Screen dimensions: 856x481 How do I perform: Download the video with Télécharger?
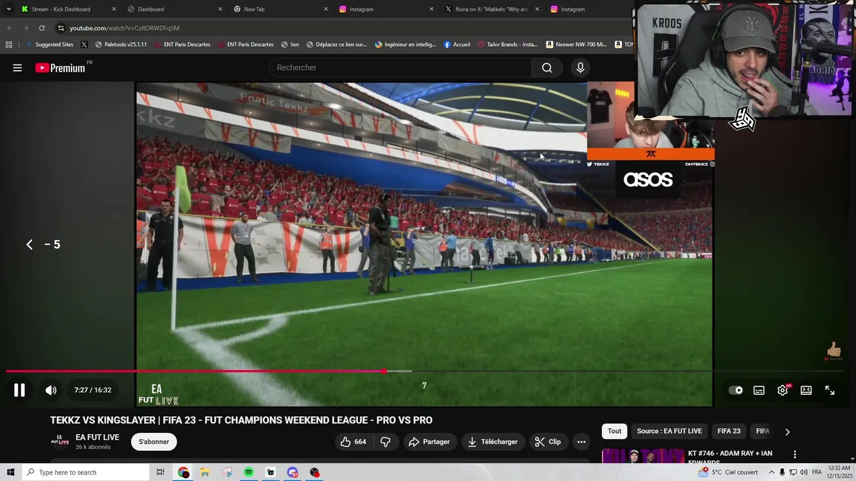(492, 442)
